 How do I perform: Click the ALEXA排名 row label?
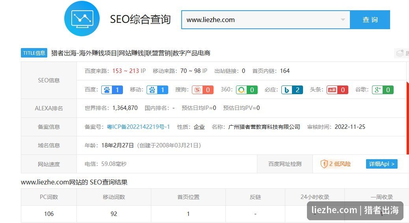(x=49, y=108)
